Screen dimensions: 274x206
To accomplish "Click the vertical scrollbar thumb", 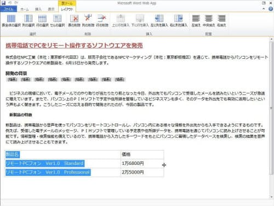I will pyautogui.click(x=271, y=108).
